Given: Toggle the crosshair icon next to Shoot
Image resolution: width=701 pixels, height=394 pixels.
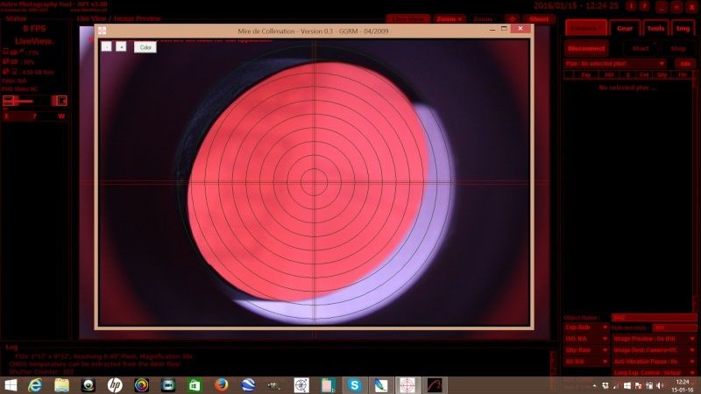Looking at the screenshot, I should (x=513, y=18).
